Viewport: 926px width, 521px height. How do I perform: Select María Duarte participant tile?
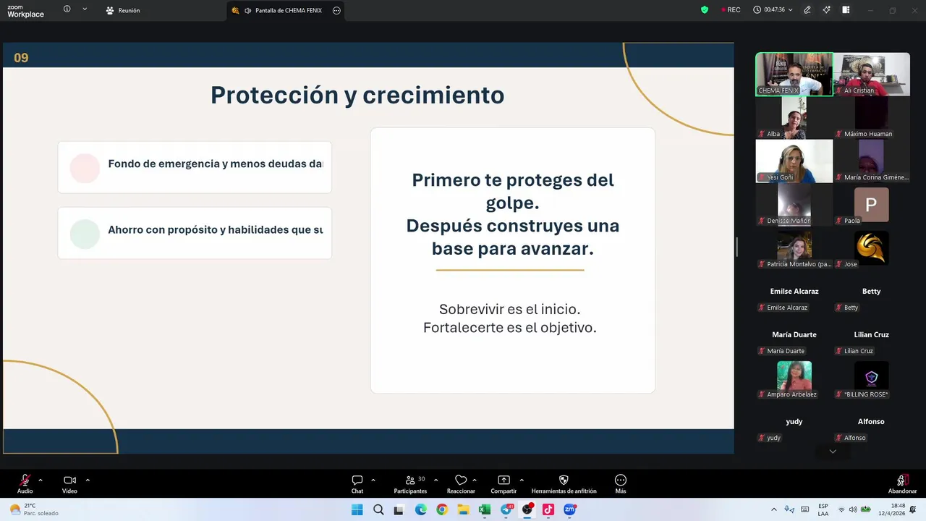794,334
